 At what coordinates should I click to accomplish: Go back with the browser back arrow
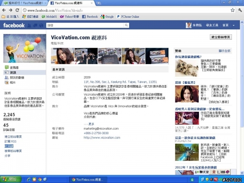[4, 10]
